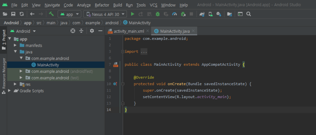Image resolution: width=316 pixels, height=135 pixels.
Task: Click override gutter icon on line 10
Action: 115,84
